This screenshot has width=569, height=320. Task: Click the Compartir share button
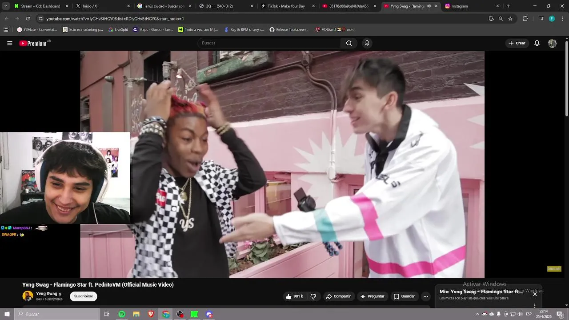338,296
